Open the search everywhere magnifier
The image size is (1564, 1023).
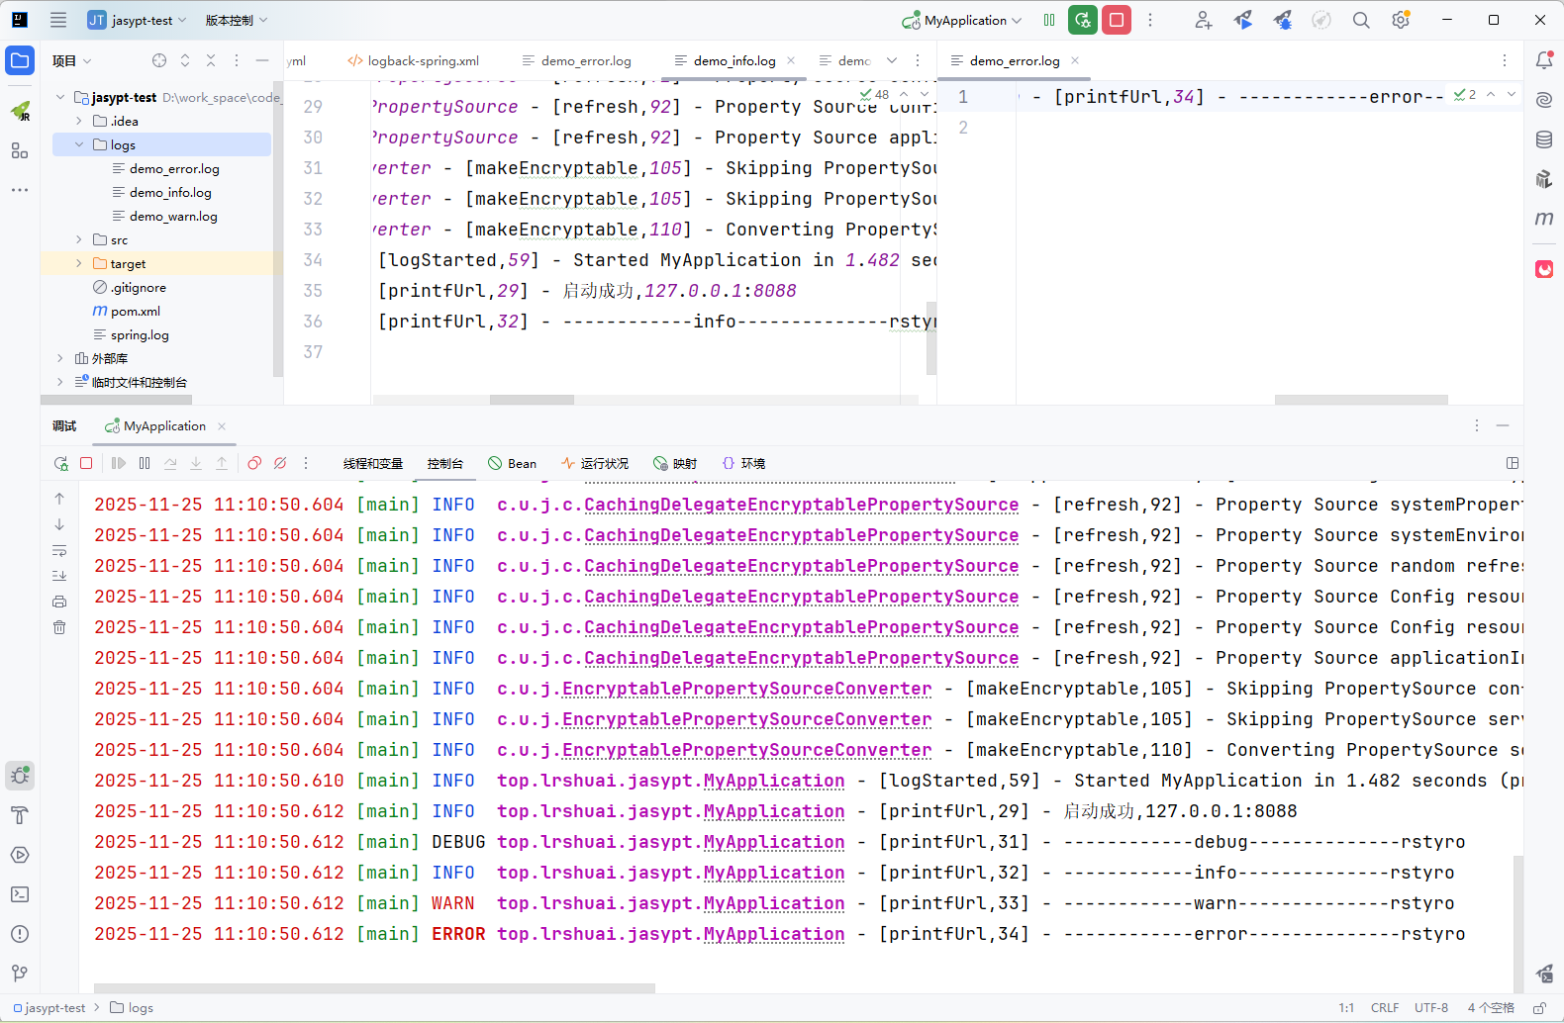tap(1361, 20)
